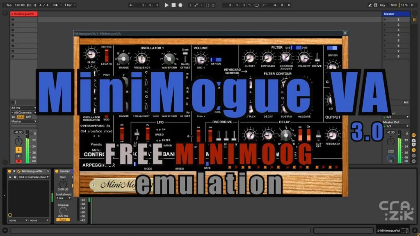420x236 pixels.
Task: Click the plugin Filter Cutoff knob
Action: [250, 57]
